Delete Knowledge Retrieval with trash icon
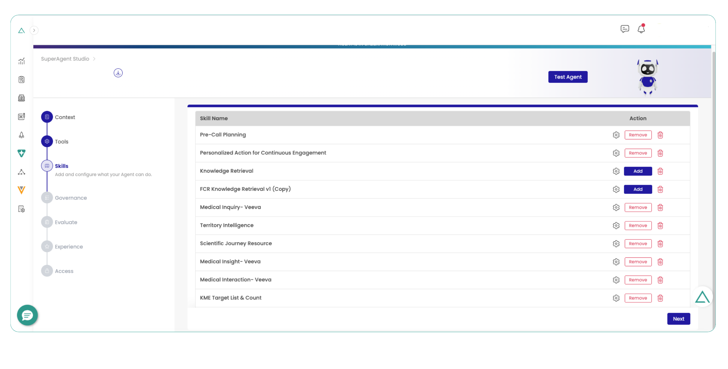This screenshot has width=728, height=369. [660, 171]
